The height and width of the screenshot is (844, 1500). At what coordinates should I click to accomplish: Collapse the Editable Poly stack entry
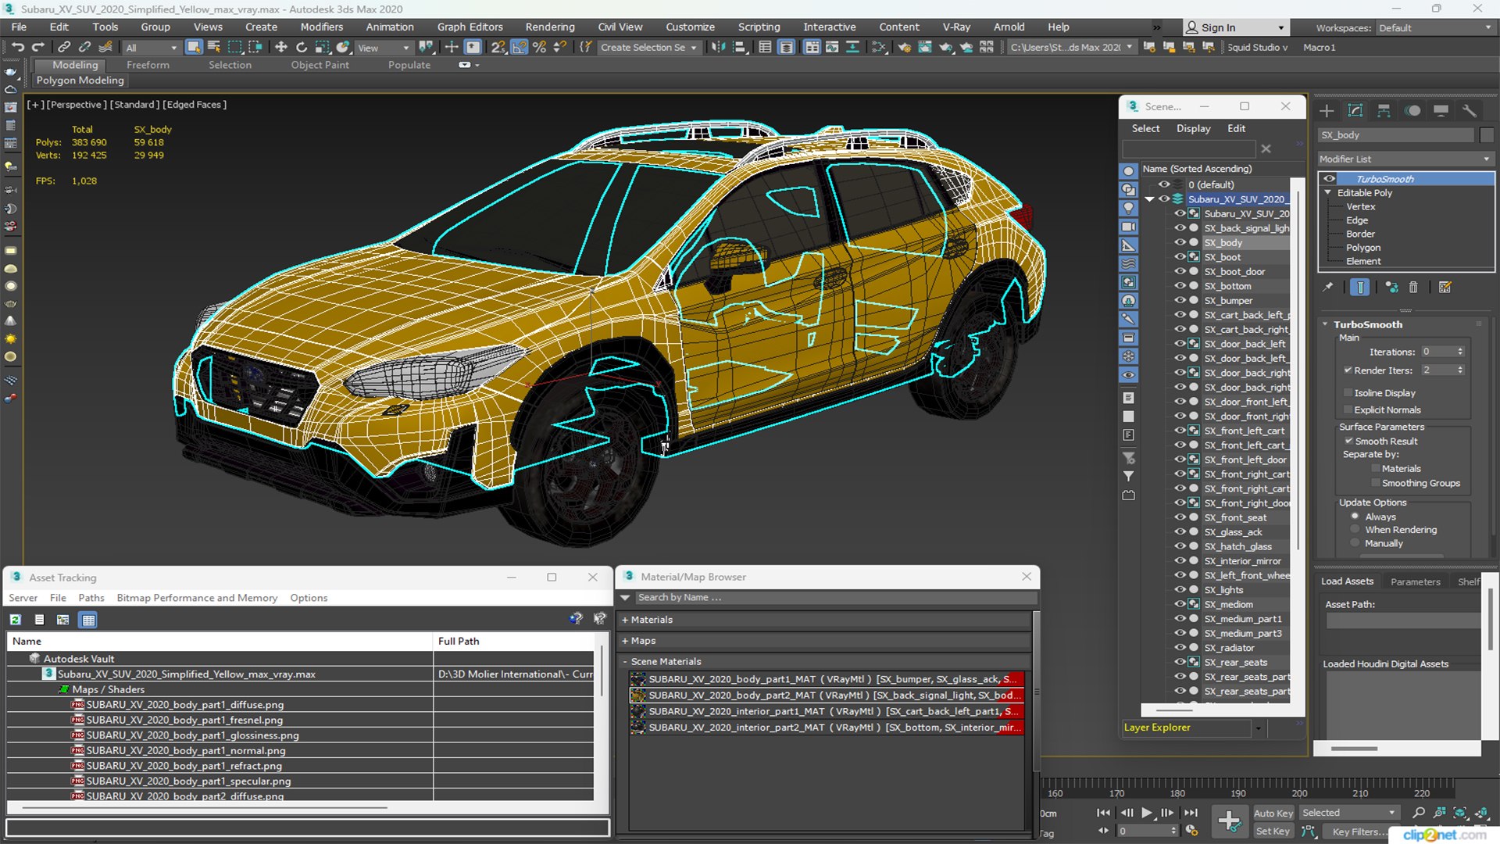1327,193
